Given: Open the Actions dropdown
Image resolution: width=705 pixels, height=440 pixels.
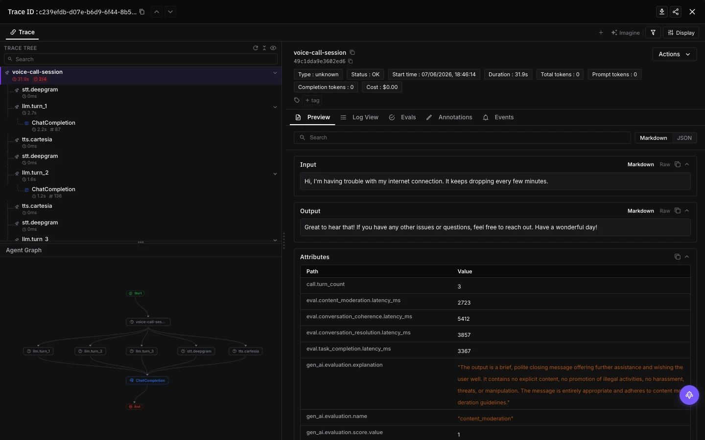Looking at the screenshot, I should point(675,54).
